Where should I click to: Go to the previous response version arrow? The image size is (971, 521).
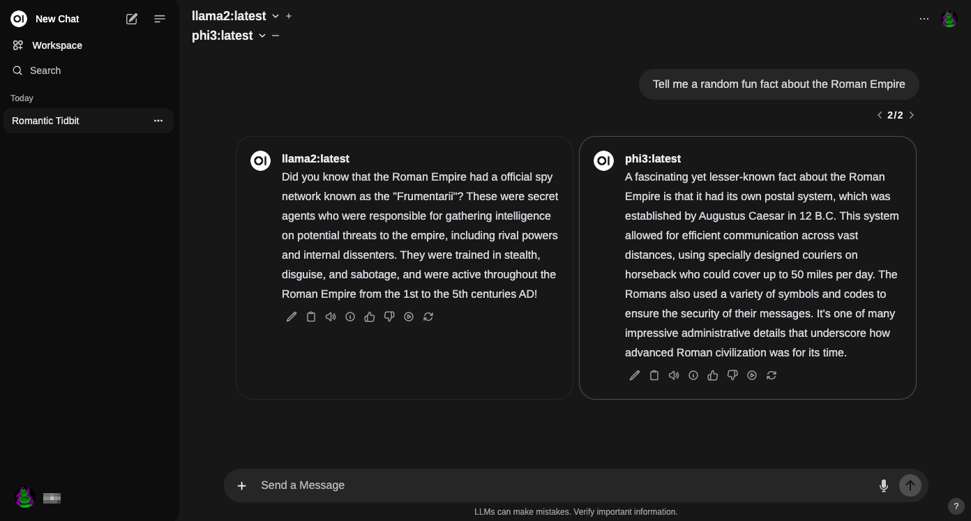880,115
